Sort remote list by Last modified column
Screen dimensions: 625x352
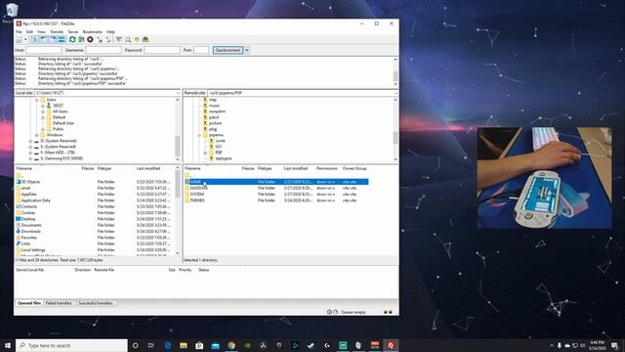click(x=296, y=168)
